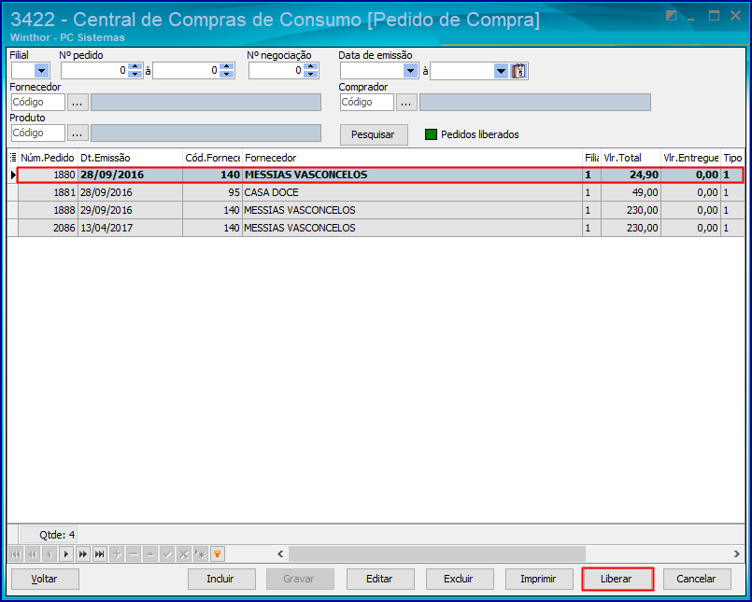The height and width of the screenshot is (602, 752).
Task: Jump to last record navigator button
Action: [100, 554]
